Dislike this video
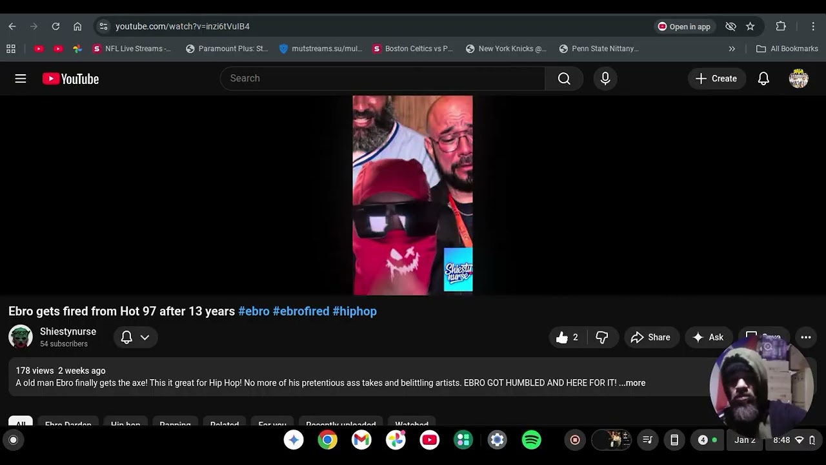Viewport: 826px width, 465px height. 602,337
